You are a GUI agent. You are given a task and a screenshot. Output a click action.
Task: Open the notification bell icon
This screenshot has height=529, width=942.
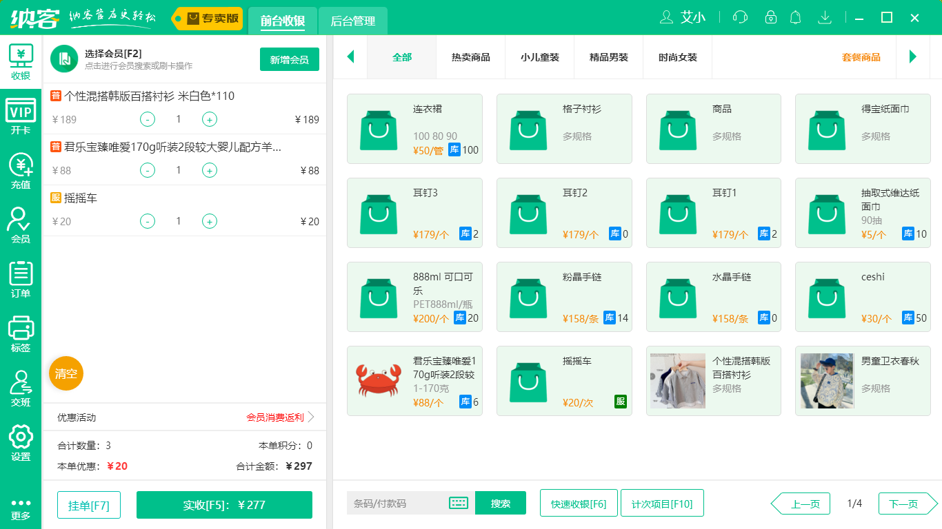coord(795,17)
